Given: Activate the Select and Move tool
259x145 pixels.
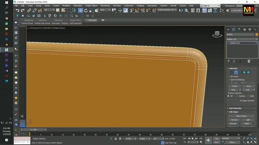Looking at the screenshot, I should 81,10.
